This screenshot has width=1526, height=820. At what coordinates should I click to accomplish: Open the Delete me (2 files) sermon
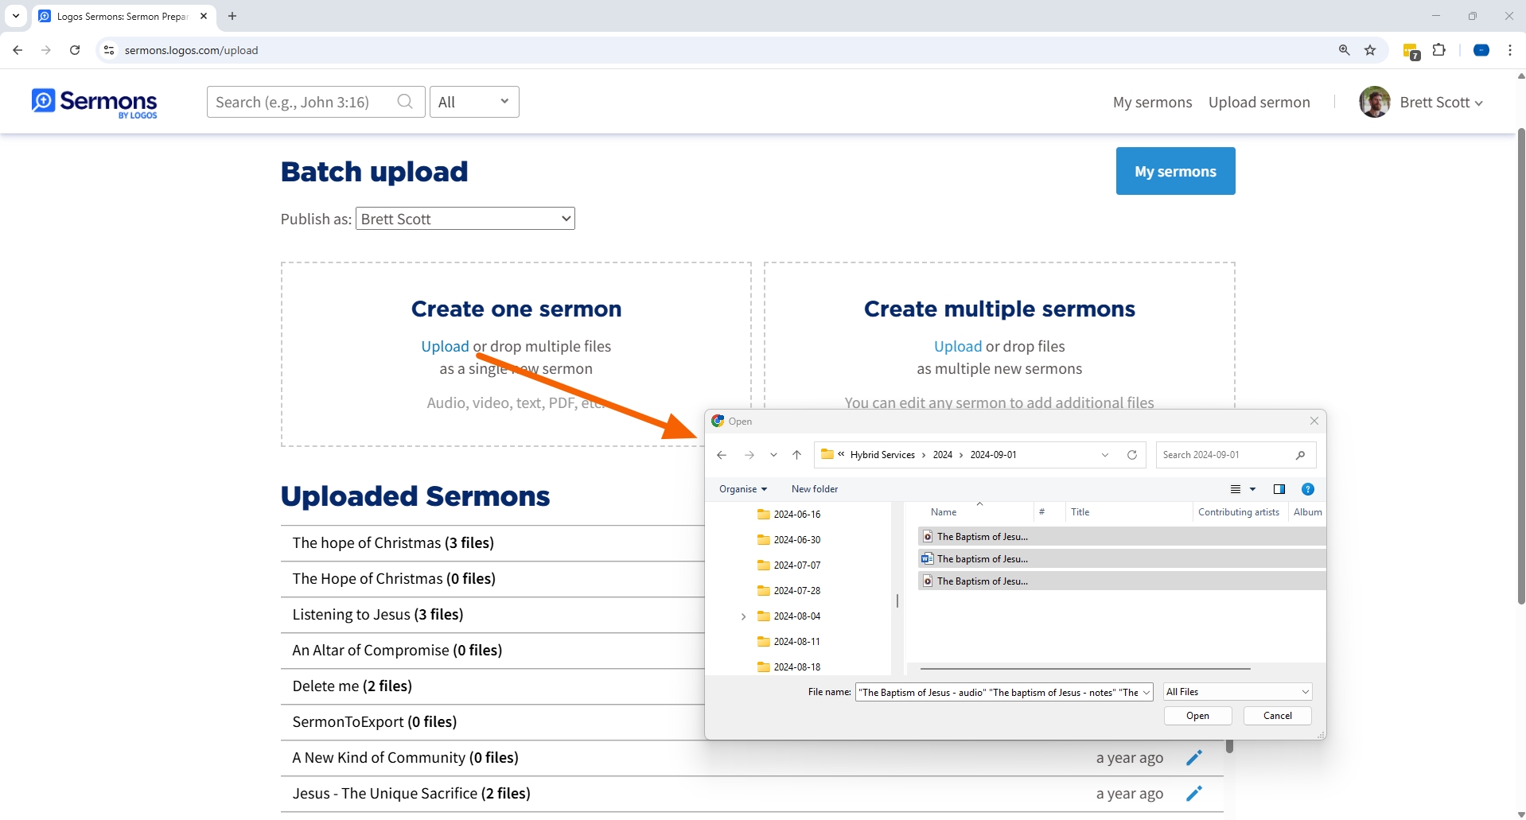tap(352, 686)
